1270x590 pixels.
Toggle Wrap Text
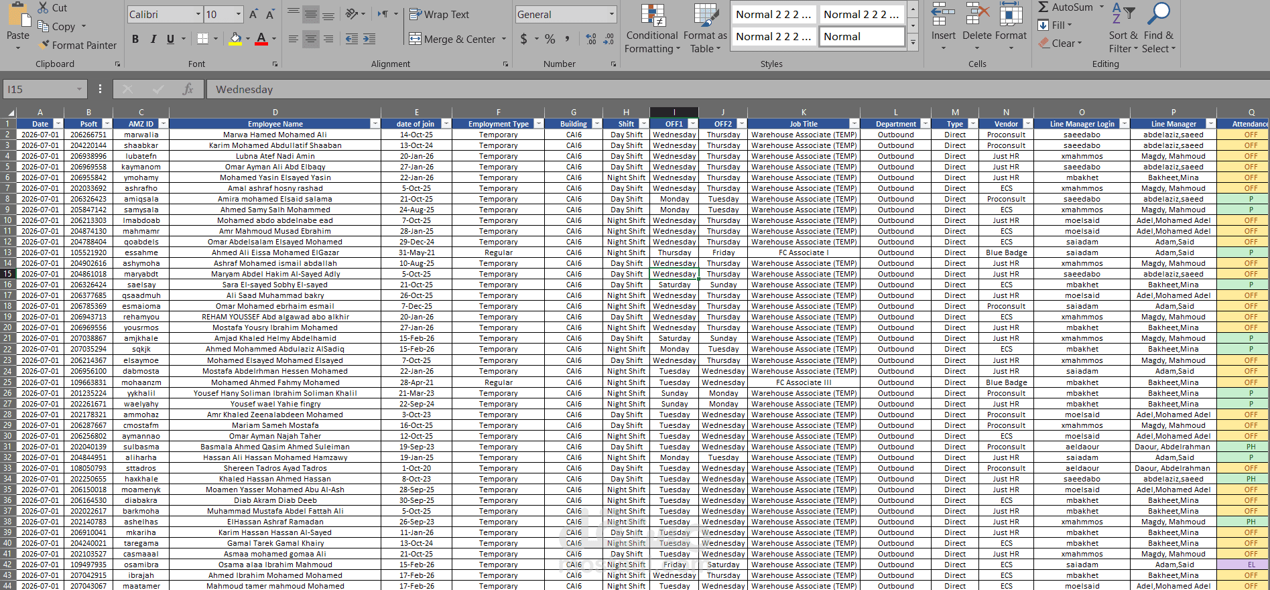pos(440,14)
